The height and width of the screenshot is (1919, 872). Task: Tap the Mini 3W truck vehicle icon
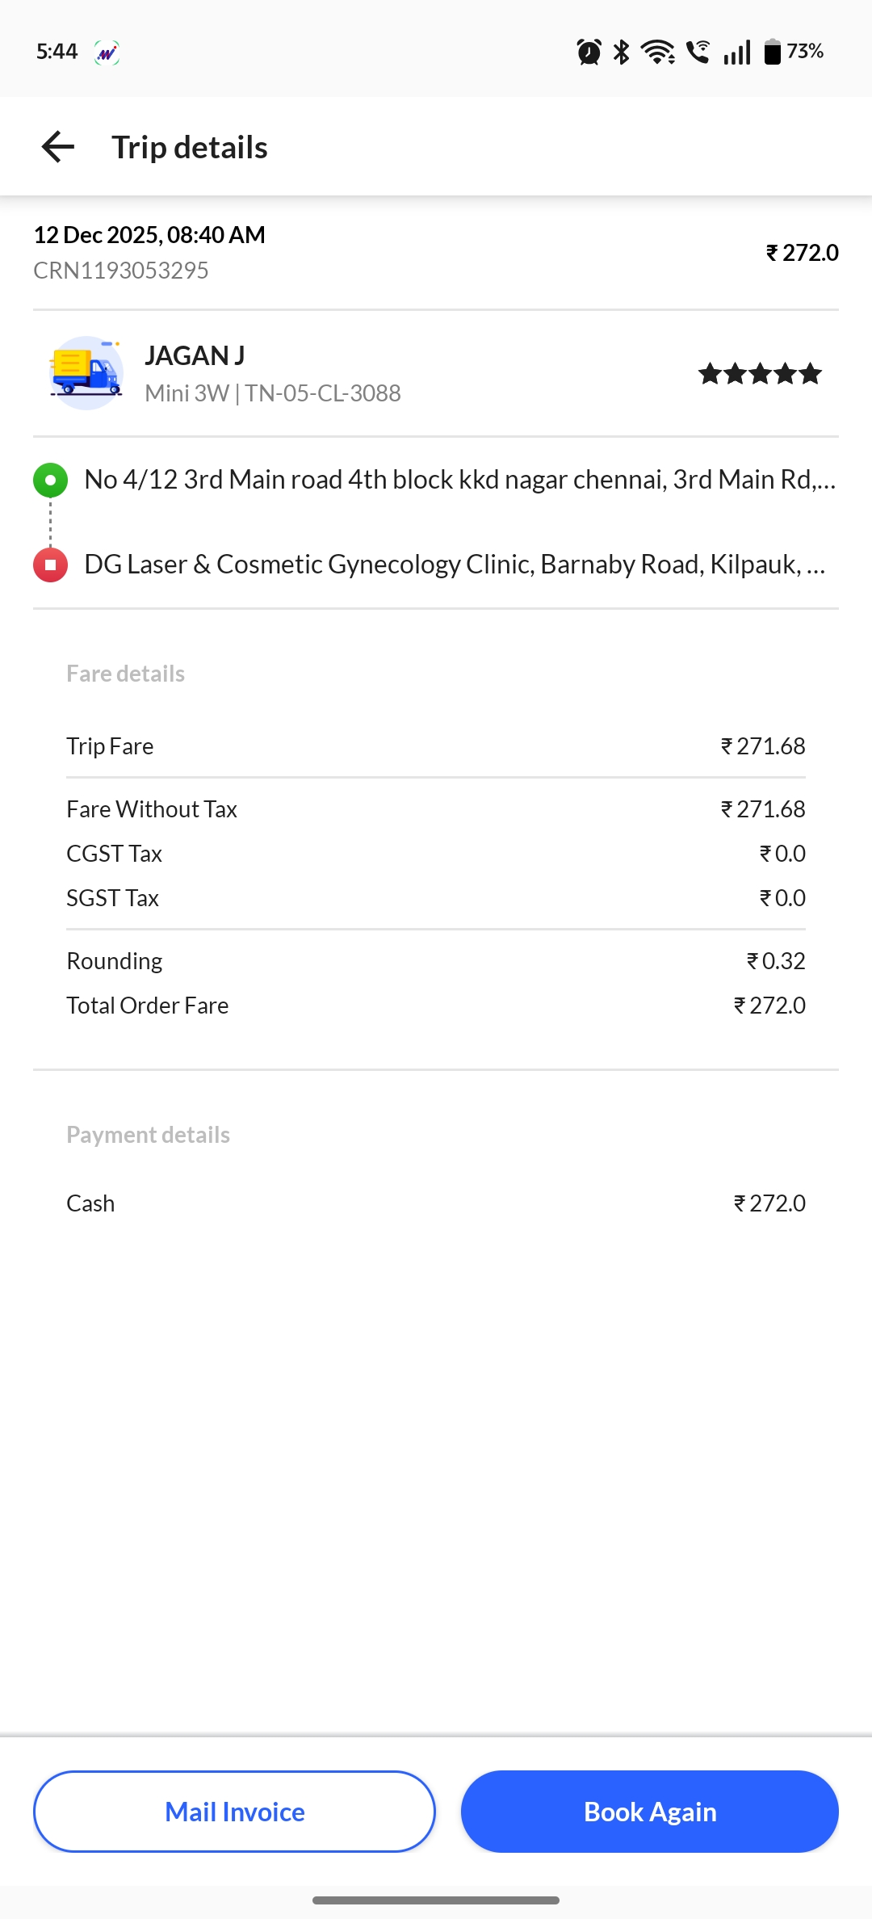86,373
